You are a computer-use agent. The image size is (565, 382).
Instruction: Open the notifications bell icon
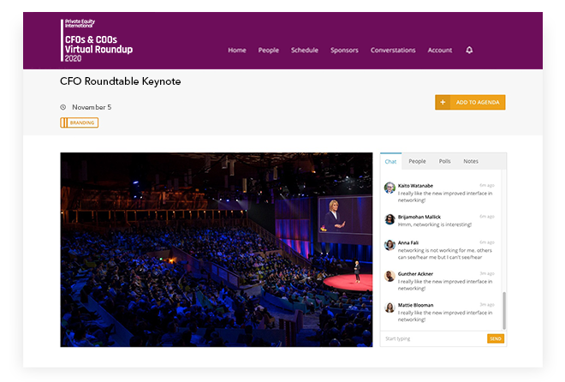pos(469,50)
